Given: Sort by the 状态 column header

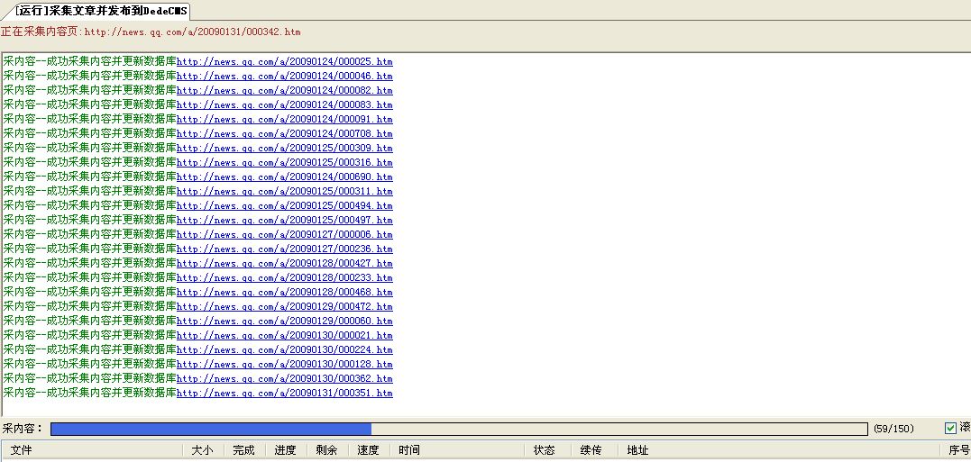Looking at the screenshot, I should [544, 450].
